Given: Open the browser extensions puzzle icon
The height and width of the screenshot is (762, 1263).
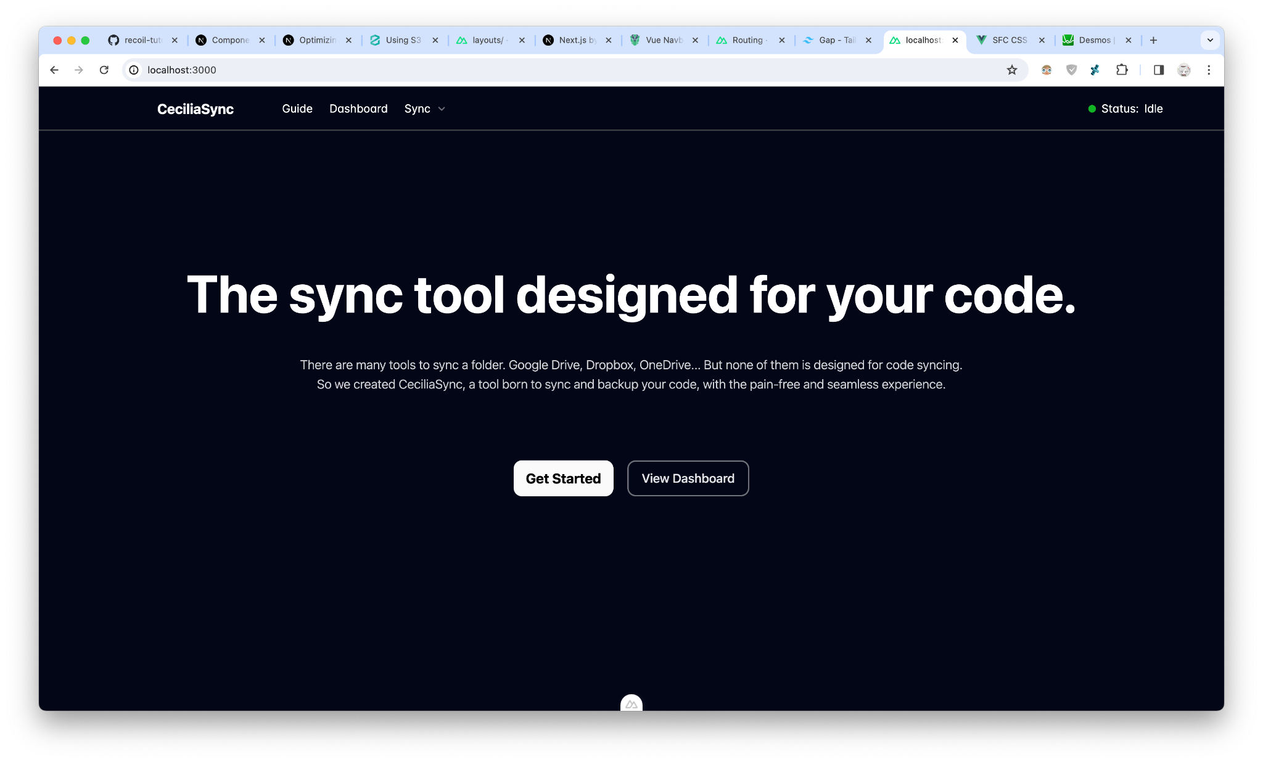Looking at the screenshot, I should click(1122, 70).
